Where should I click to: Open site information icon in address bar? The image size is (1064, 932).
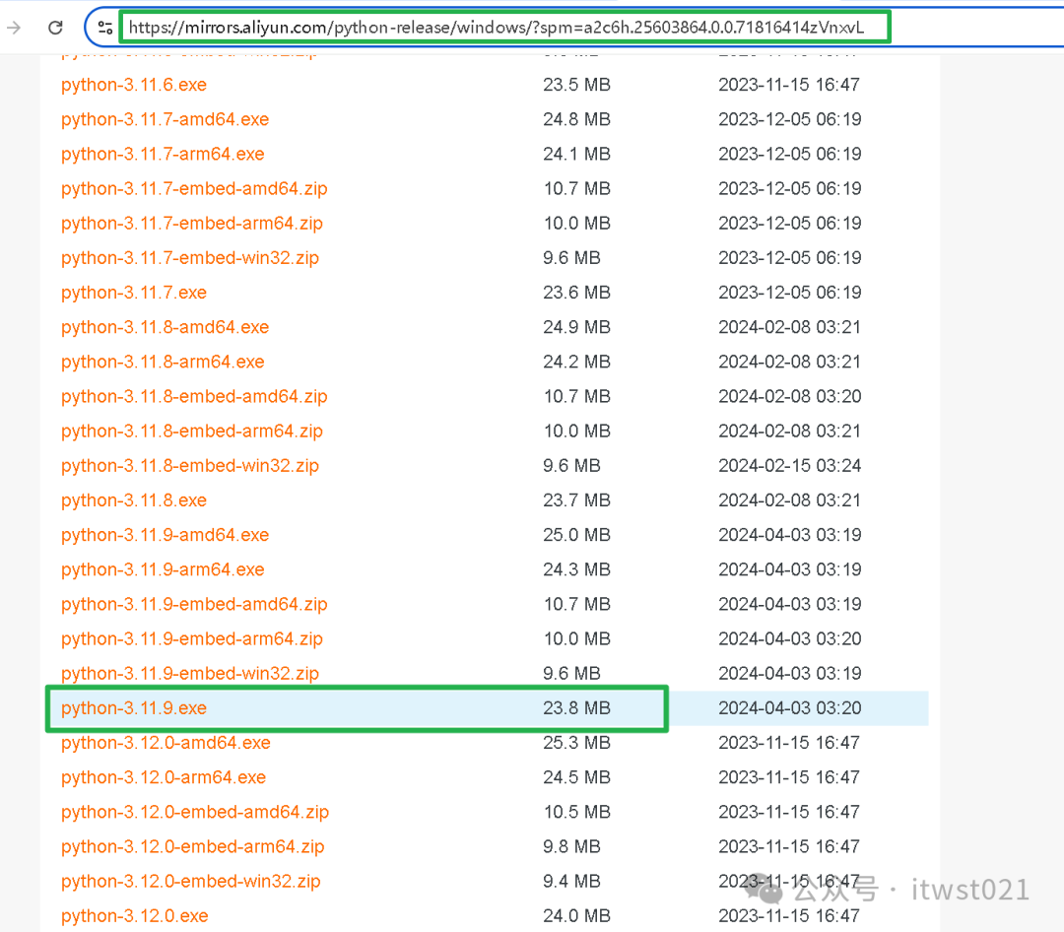105,28
